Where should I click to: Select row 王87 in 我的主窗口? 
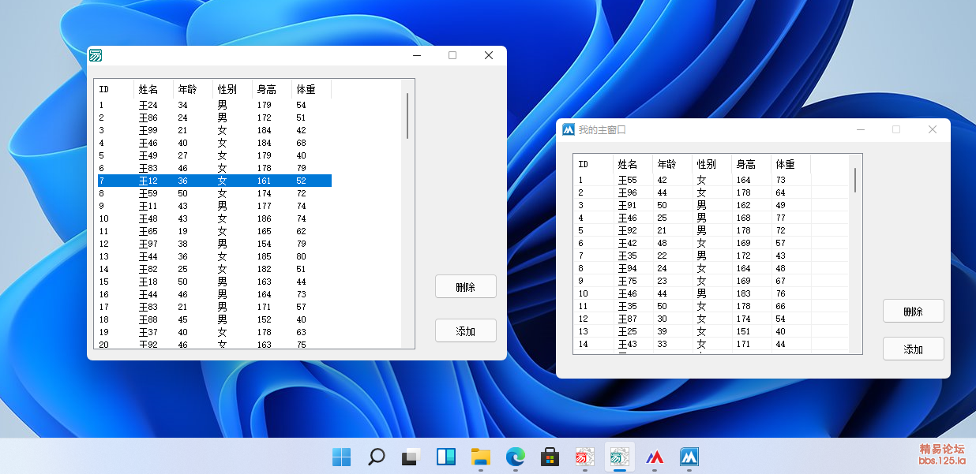(x=693, y=319)
